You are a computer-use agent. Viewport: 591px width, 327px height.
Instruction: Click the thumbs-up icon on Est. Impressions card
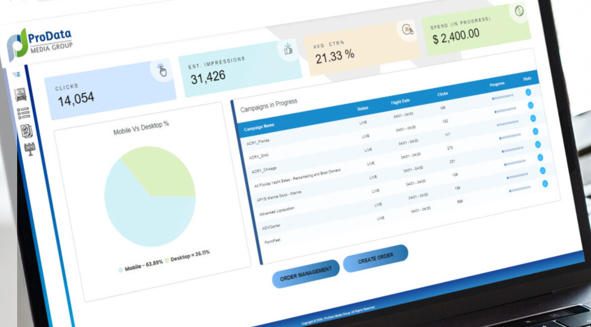tap(288, 49)
